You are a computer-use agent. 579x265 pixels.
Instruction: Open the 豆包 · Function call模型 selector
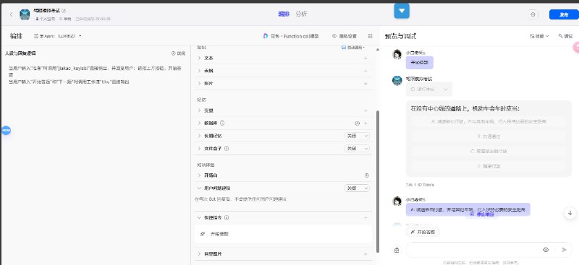[291, 36]
